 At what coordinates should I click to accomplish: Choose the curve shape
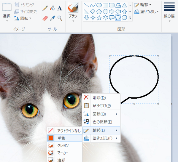(x=93, y=5)
